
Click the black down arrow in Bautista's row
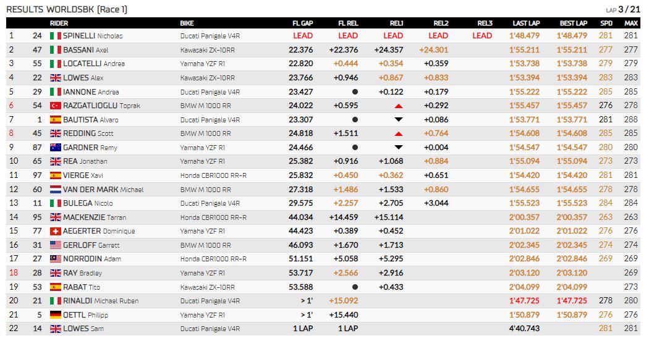coord(399,120)
